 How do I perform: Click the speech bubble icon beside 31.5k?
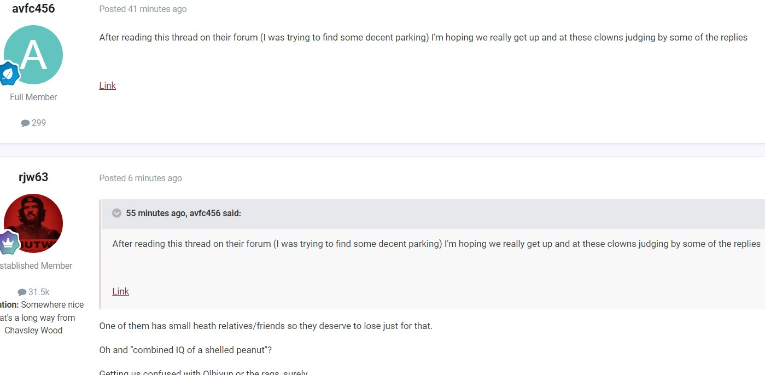pos(22,292)
